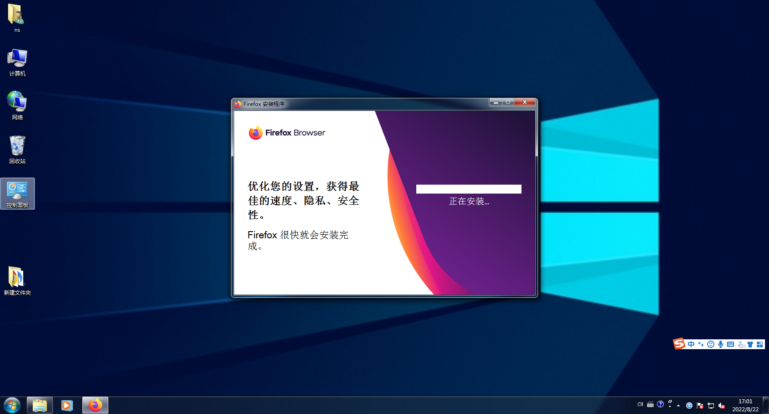Open the toolbox grid icon on IME bar
Screen dimensions: 769x414
(760, 344)
